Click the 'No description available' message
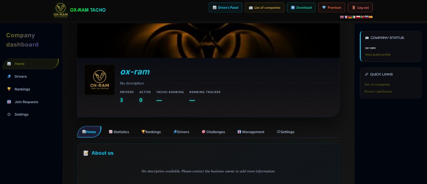 click(x=208, y=171)
